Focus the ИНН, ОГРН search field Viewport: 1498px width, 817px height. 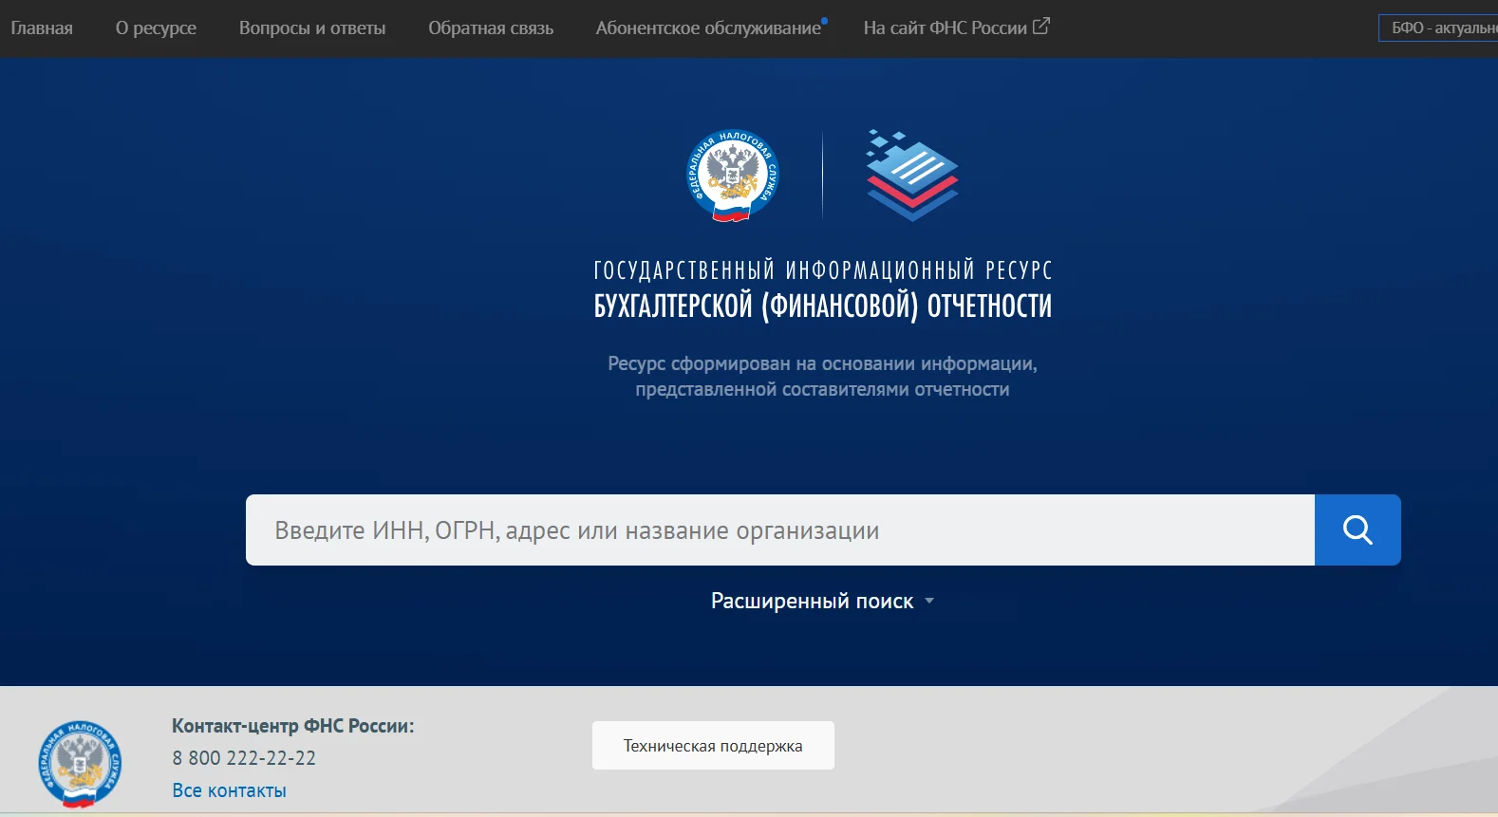(x=780, y=529)
